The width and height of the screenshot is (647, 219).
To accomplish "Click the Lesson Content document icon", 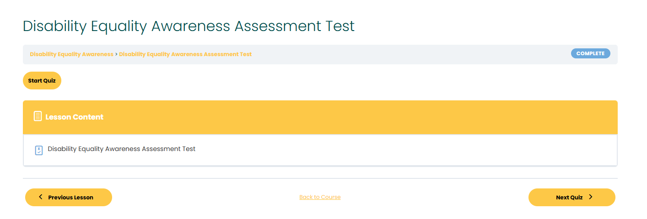I will click(x=38, y=116).
